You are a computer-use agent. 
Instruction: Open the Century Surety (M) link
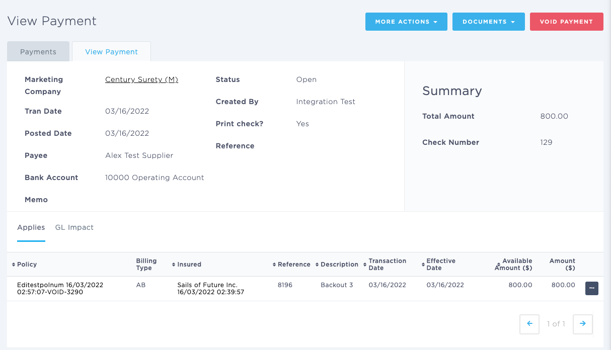point(141,79)
